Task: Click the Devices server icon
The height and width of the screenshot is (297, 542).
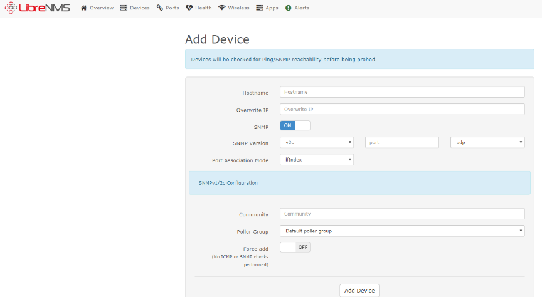Action: 124,8
